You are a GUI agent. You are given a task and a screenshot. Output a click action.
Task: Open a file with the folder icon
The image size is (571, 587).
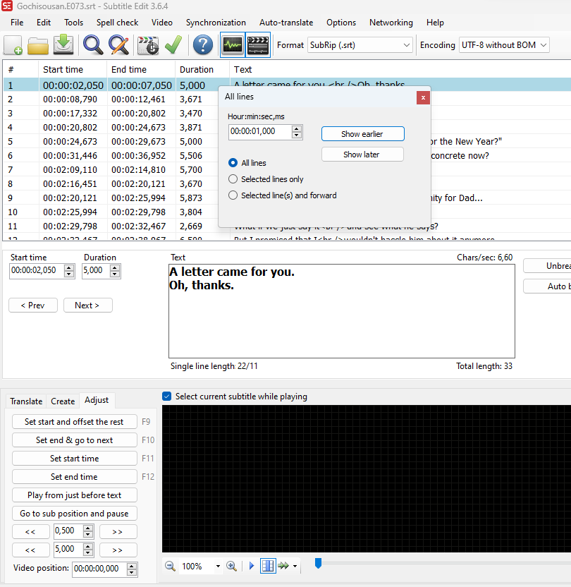point(38,45)
